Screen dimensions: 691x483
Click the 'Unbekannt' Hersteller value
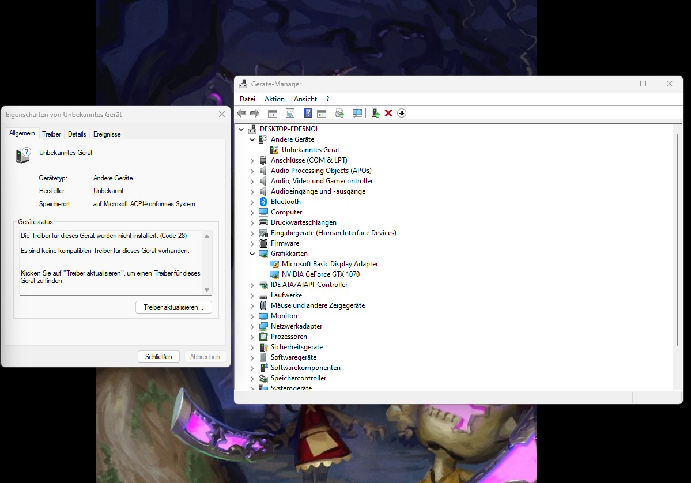coord(108,191)
